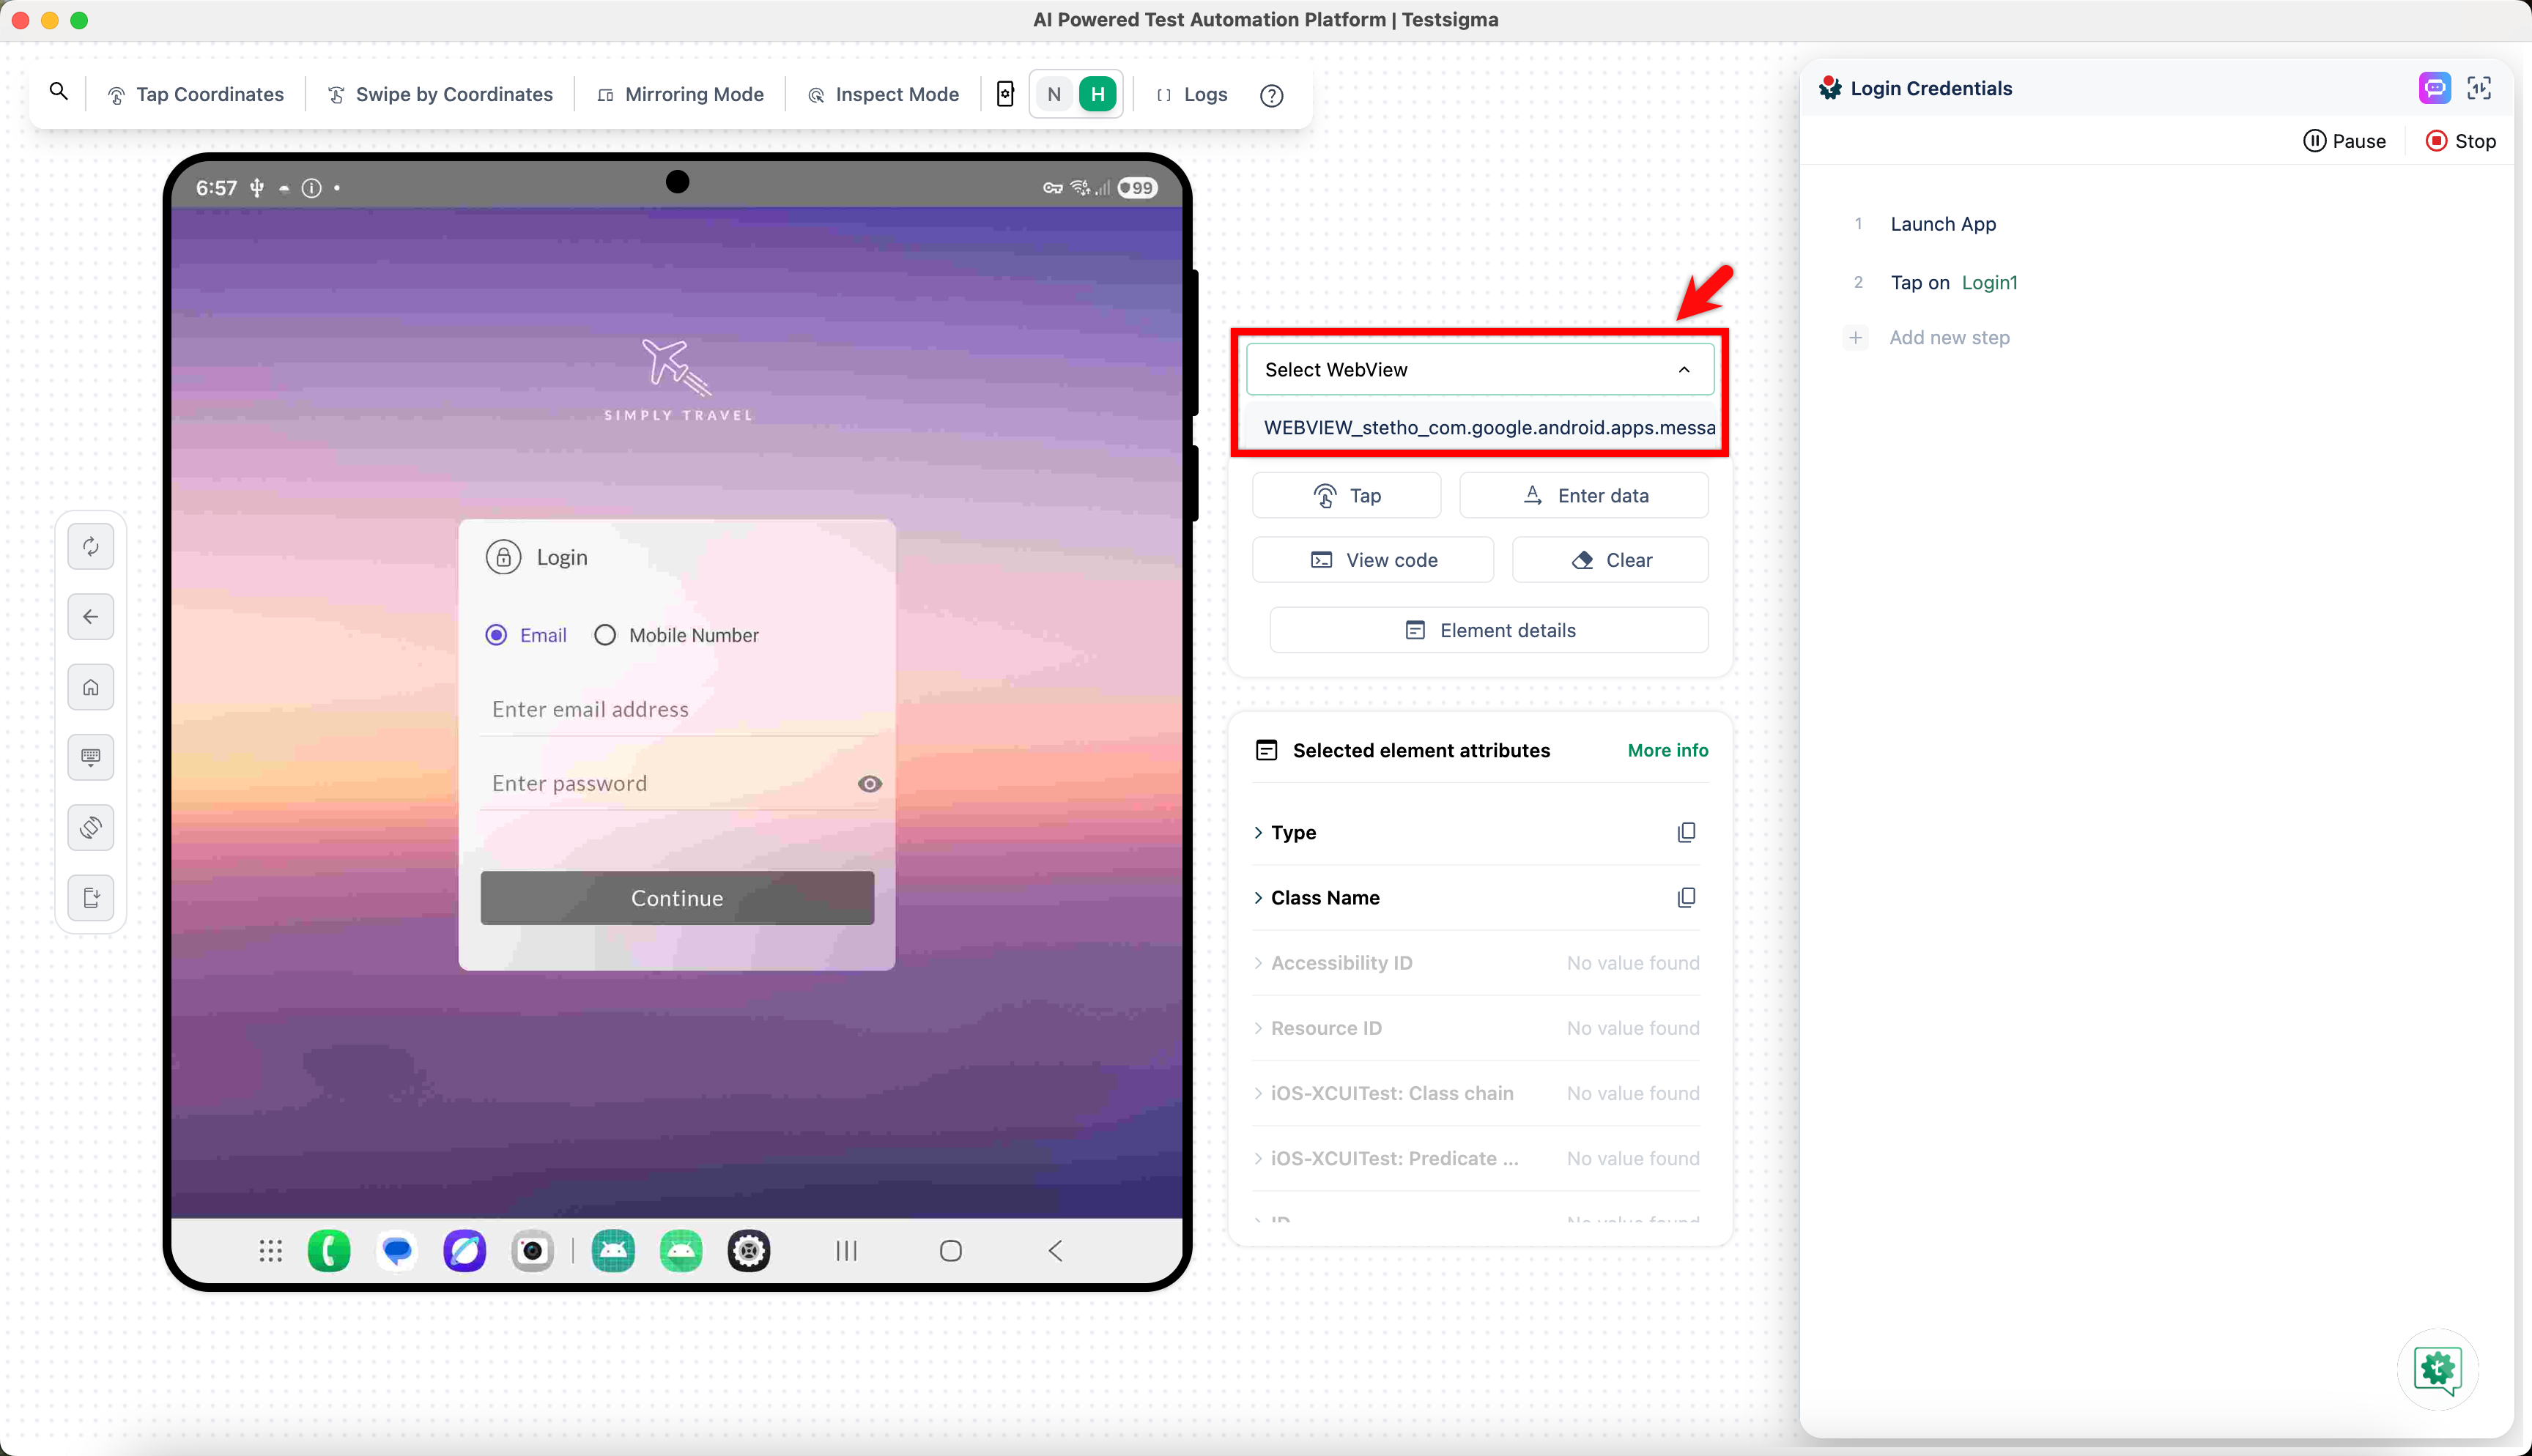Refresh the device screen
This screenshot has width=2532, height=1456.
coord(91,546)
